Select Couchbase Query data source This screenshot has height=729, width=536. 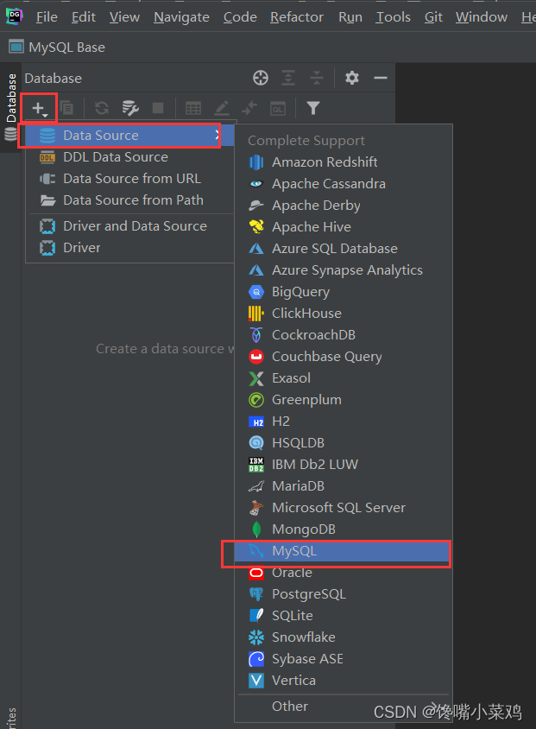click(x=344, y=357)
